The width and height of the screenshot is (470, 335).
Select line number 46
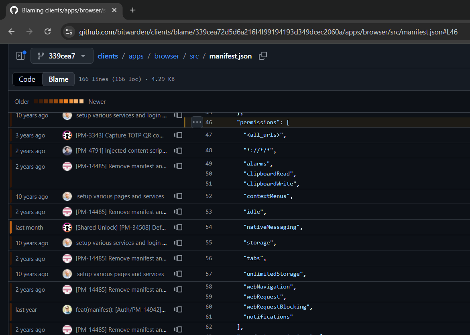tap(209, 122)
